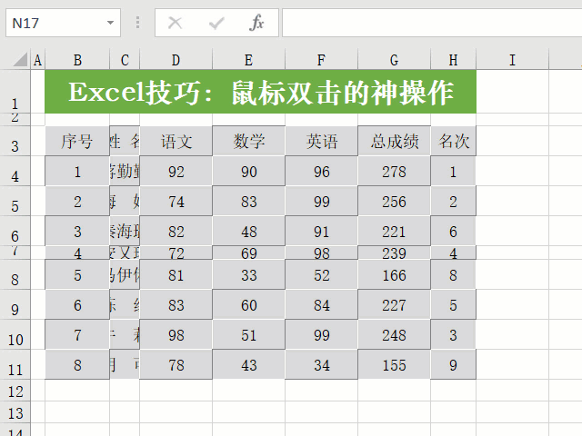This screenshot has height=436, width=582.
Task: Select column A header
Action: 37,60
